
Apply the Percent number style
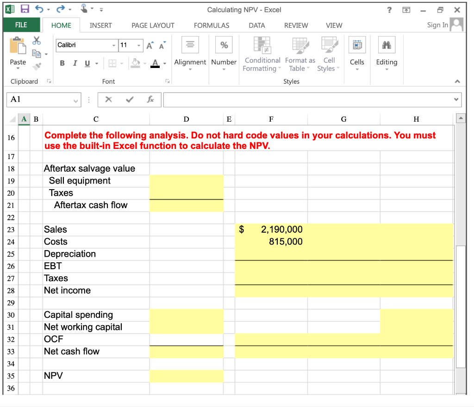tap(224, 45)
